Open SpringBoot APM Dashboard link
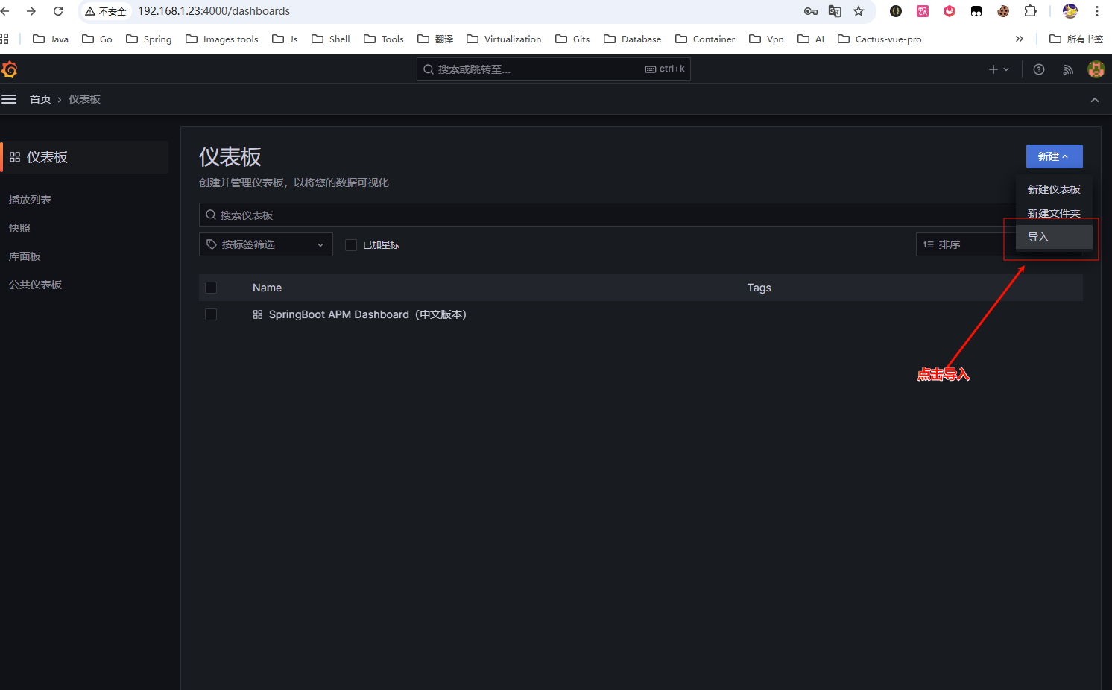The image size is (1112, 690). [367, 314]
